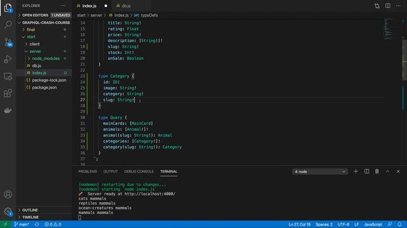Split the editor to the right

click(x=387, y=6)
